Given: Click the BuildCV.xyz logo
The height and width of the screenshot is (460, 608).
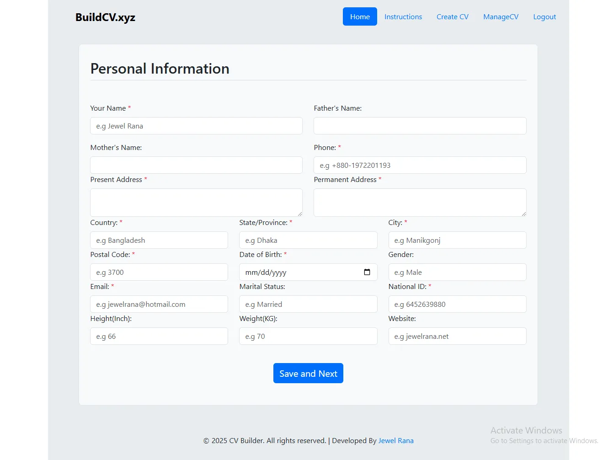Looking at the screenshot, I should [x=105, y=17].
